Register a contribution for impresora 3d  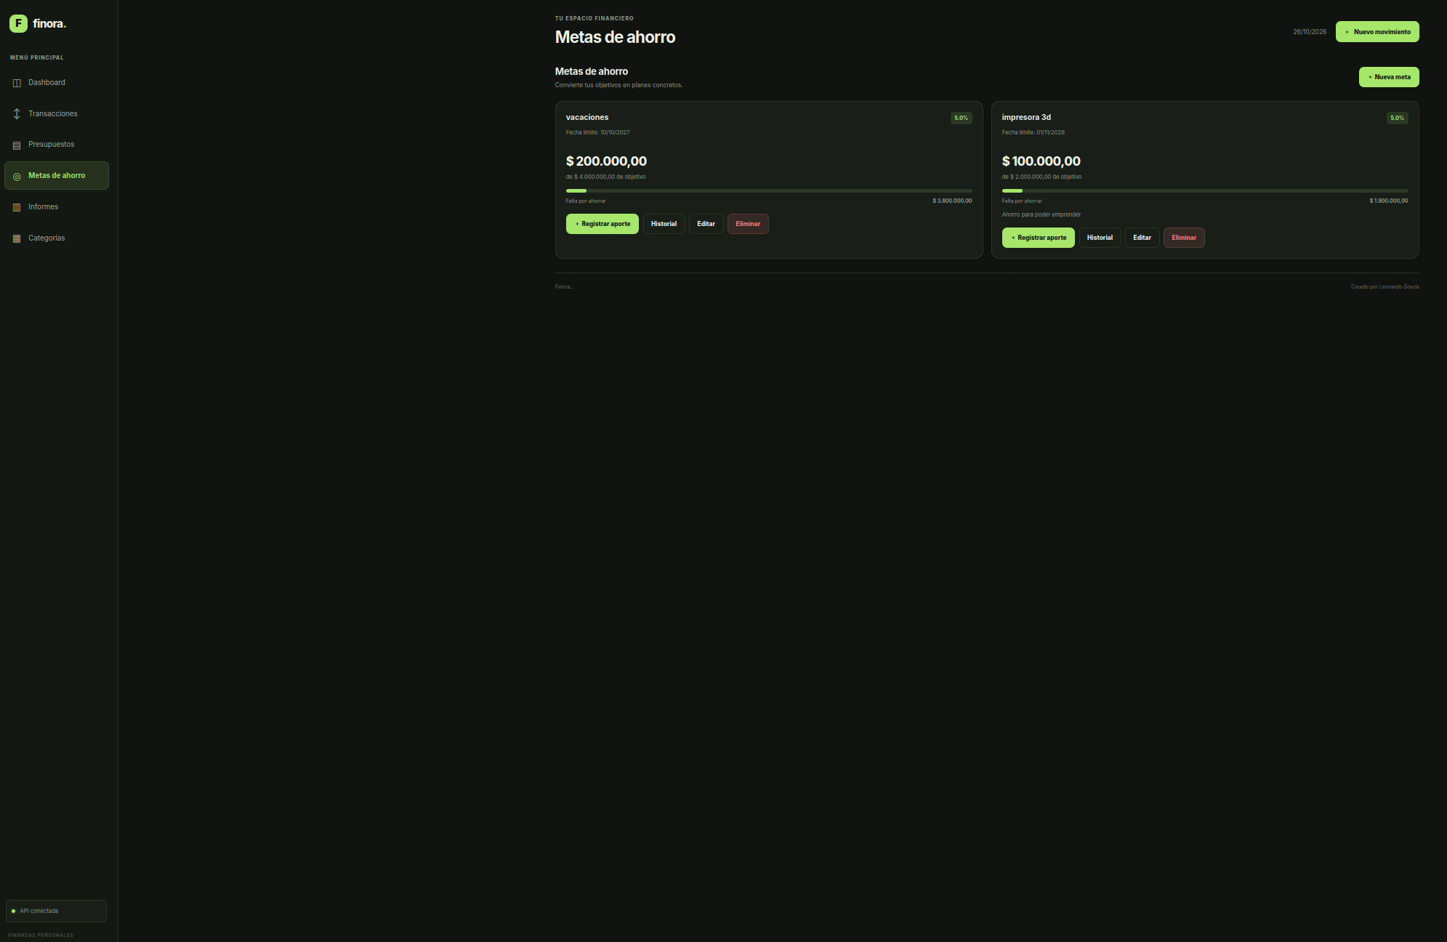(x=1039, y=238)
